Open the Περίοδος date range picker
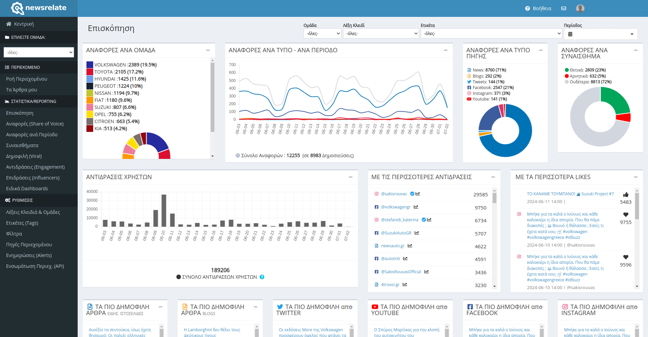Screen dimensions: 648x337 click(600, 34)
